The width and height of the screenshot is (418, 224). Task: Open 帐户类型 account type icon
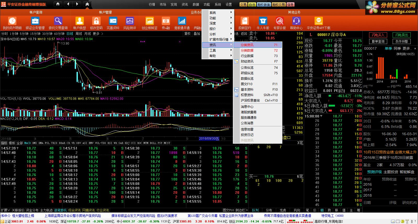pos(79,21)
